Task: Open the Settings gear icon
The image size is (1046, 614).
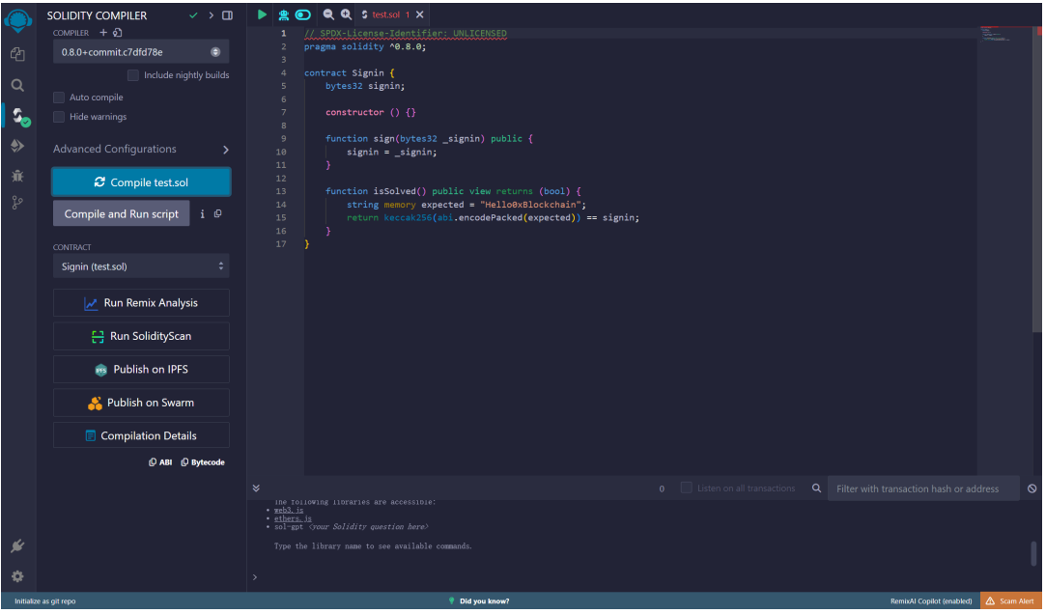Action: (x=18, y=576)
